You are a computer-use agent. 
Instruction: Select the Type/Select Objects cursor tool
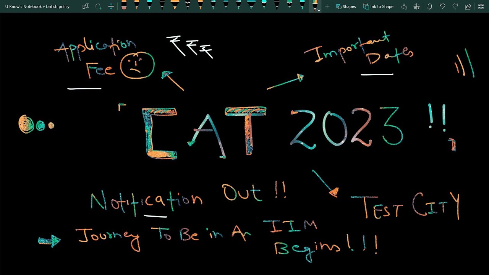pos(86,6)
